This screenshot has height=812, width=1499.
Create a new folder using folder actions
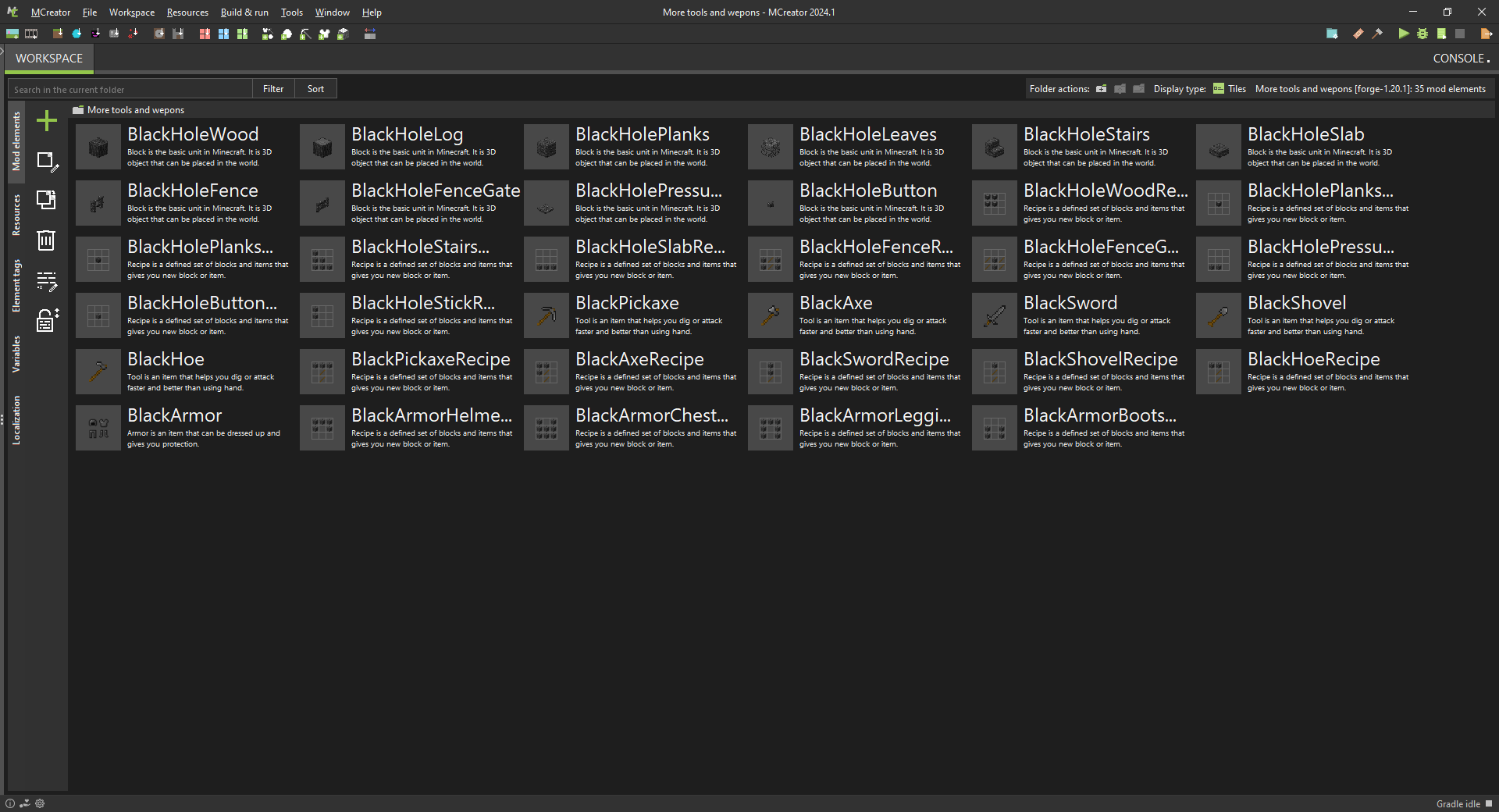click(x=1100, y=89)
